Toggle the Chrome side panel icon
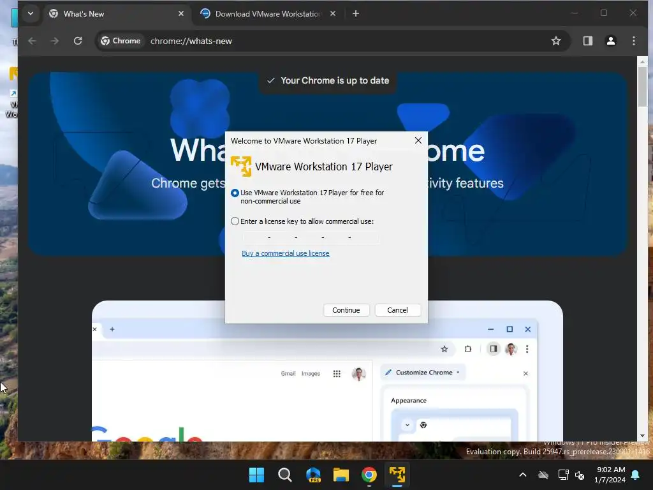Screen dimensions: 653x490 pyautogui.click(x=587, y=41)
